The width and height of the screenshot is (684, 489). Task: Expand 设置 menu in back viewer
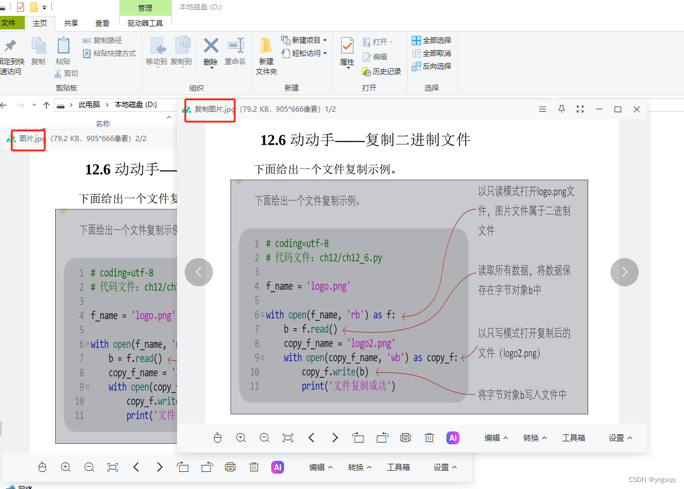(x=445, y=467)
